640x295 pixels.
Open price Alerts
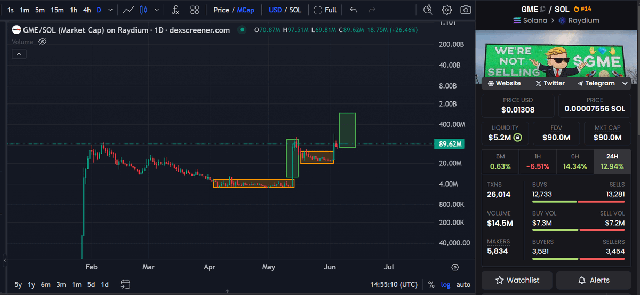(x=594, y=280)
